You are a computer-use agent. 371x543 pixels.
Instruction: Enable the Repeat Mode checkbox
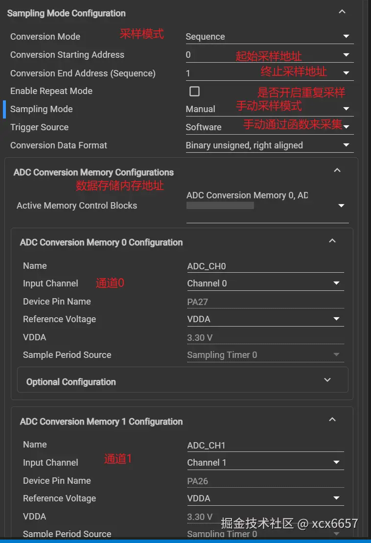pos(194,91)
